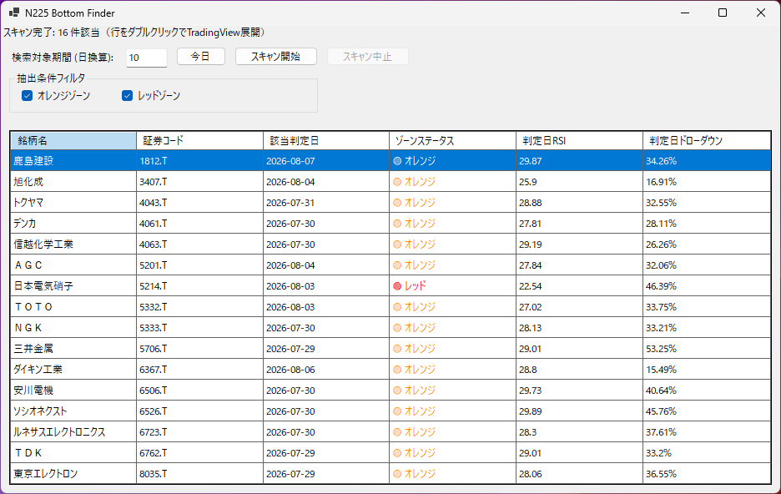Select the ルネサスエレクトロニクス row

(390, 432)
